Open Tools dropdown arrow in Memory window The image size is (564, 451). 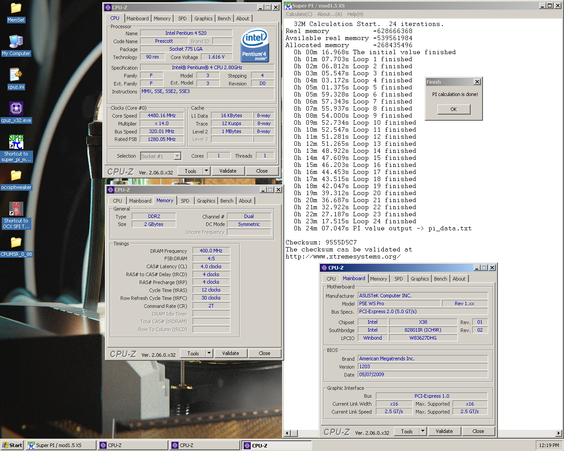click(209, 353)
